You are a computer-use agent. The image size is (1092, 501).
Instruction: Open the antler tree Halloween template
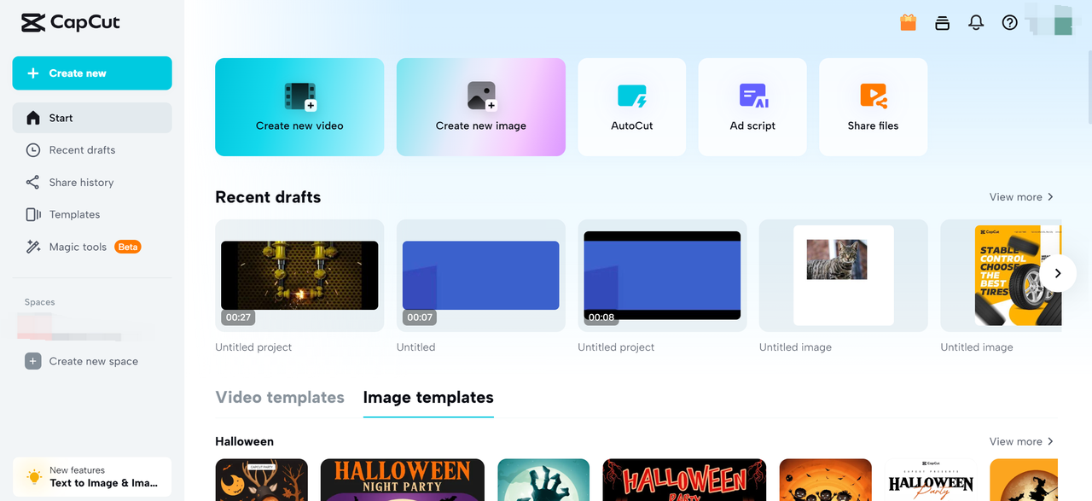[x=261, y=480]
